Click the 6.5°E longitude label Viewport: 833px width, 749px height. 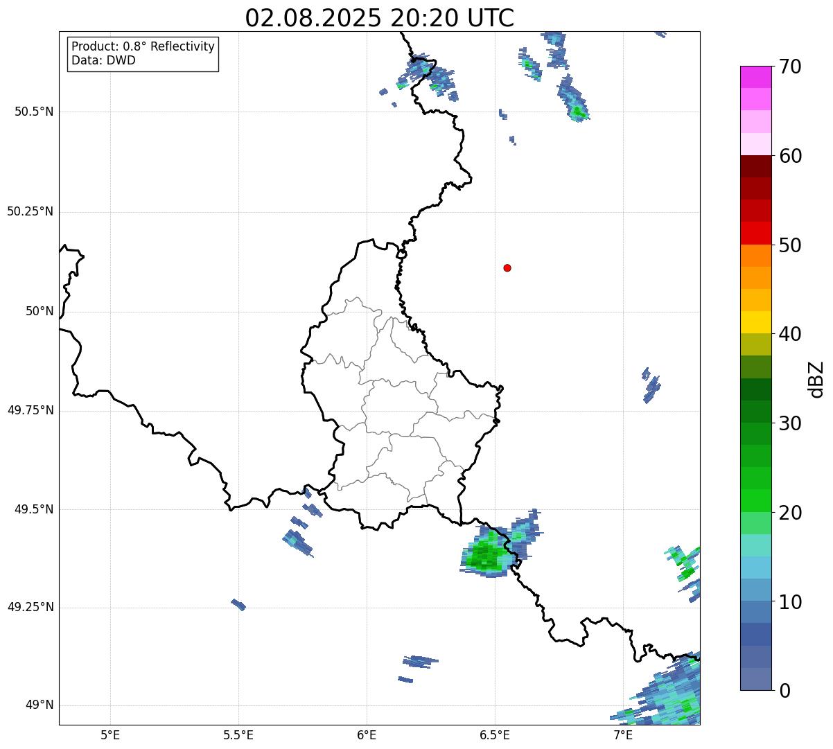(x=495, y=734)
